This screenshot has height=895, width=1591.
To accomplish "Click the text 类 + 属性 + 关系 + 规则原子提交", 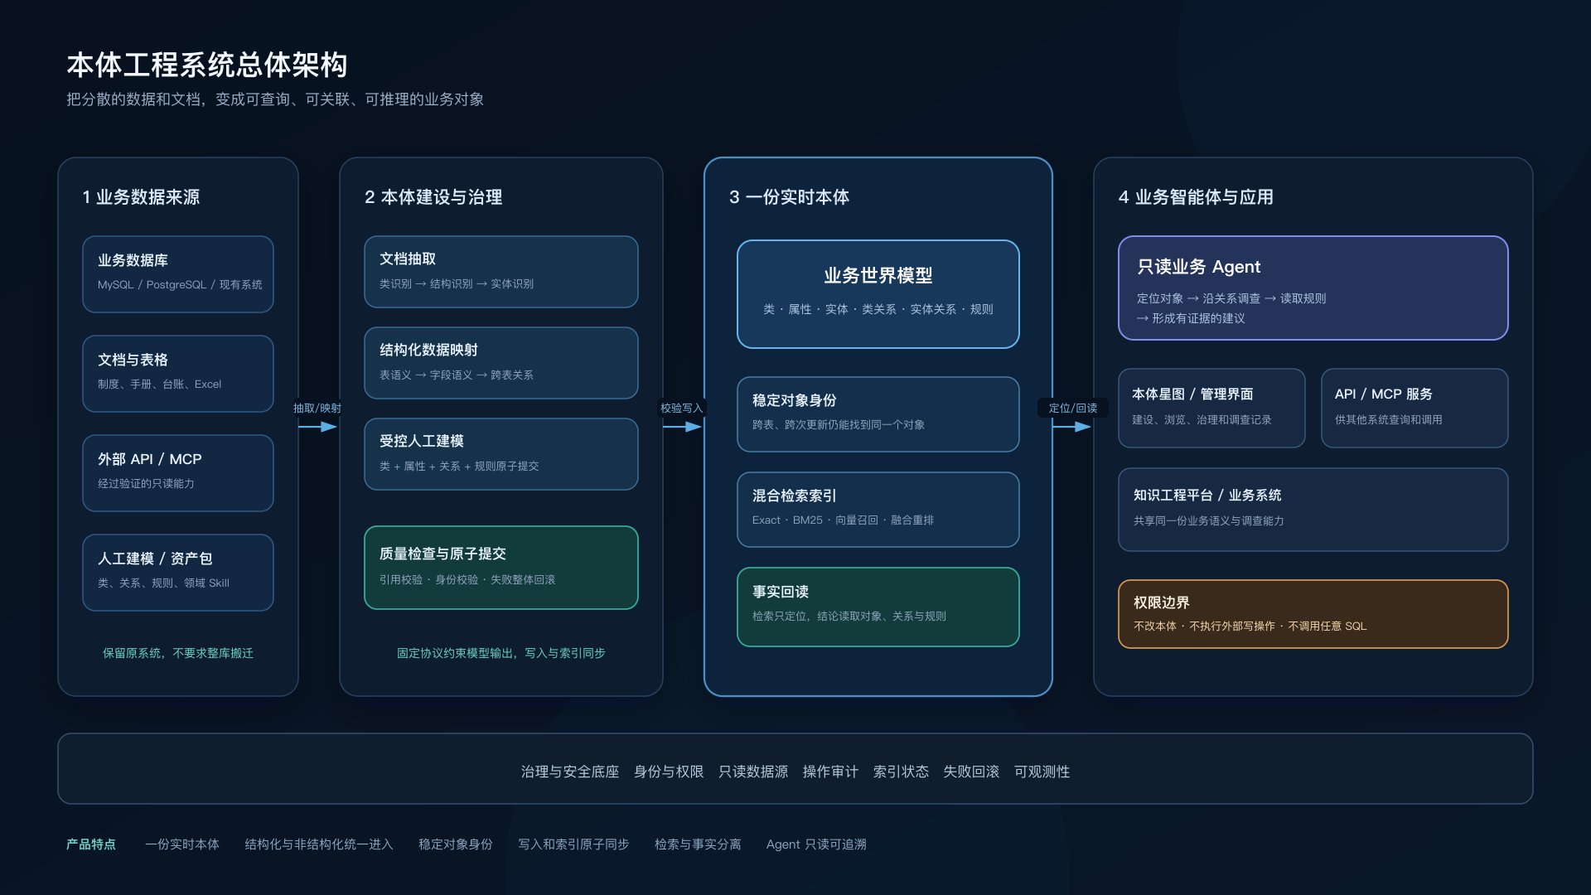I will [x=459, y=467].
